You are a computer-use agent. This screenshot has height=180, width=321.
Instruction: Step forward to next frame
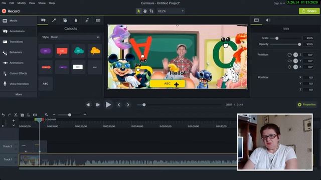[98, 104]
